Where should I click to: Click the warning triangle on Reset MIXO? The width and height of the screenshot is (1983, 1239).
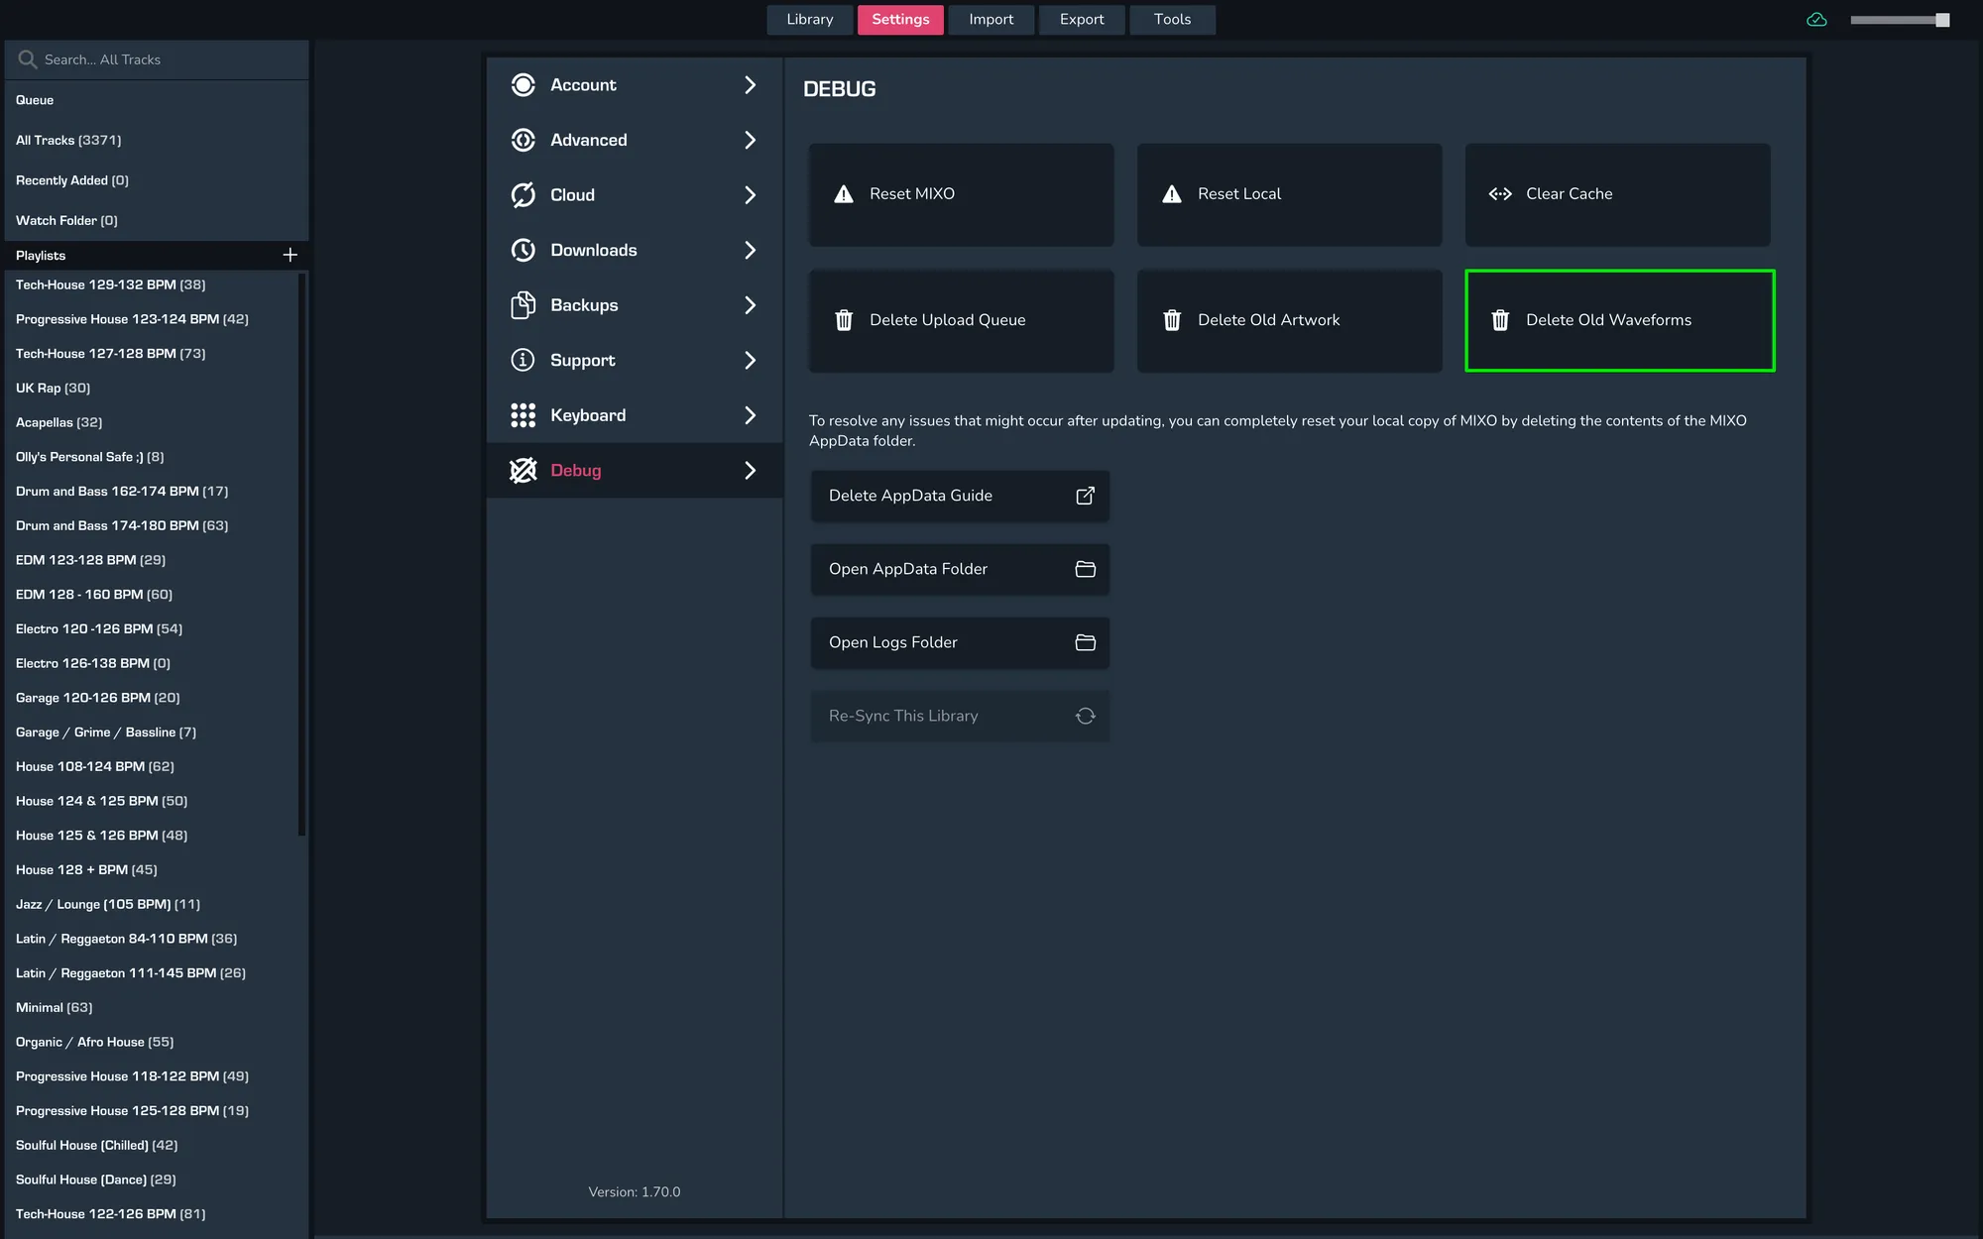point(844,194)
